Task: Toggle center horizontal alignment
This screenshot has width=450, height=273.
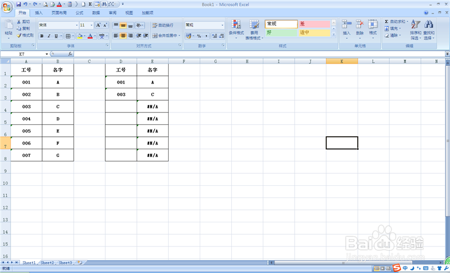Action: 123,35
